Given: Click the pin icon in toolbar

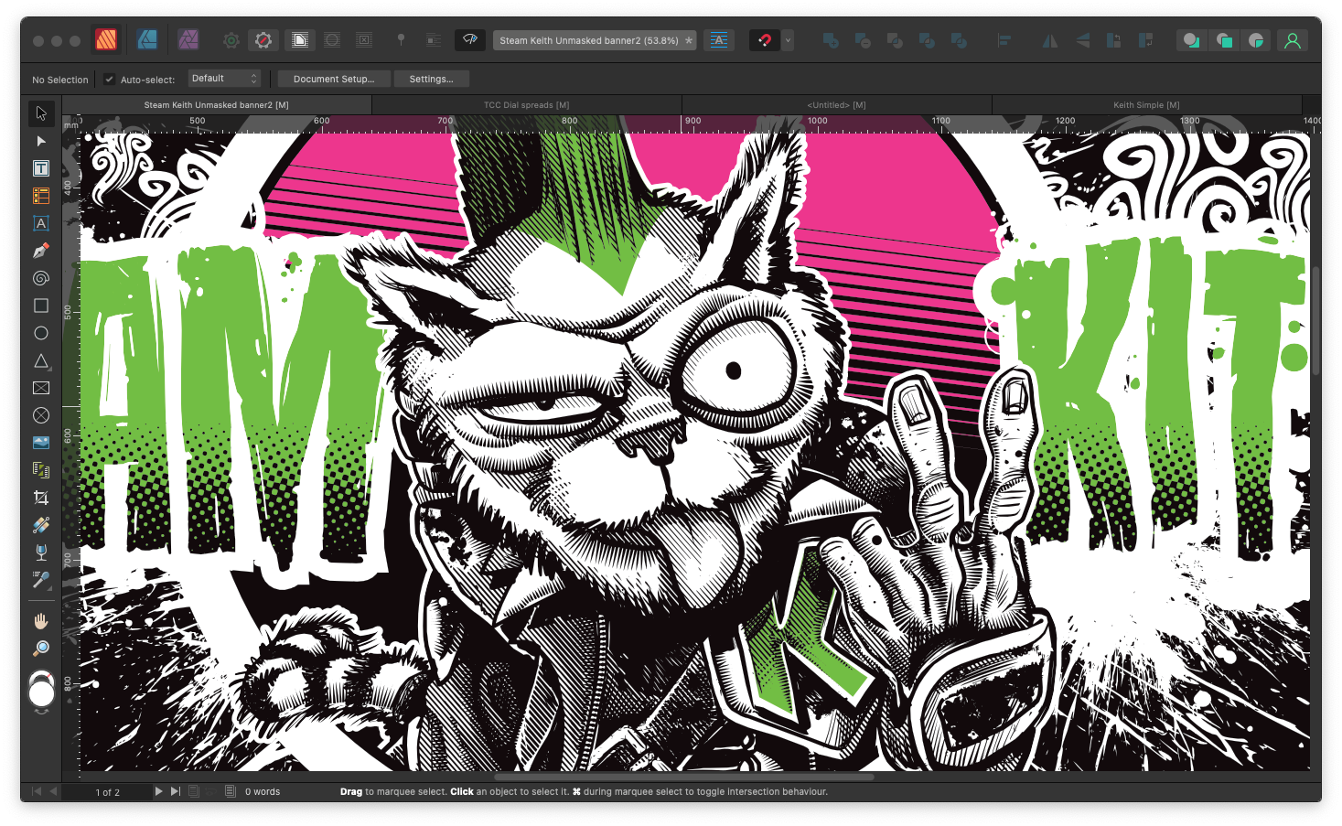Looking at the screenshot, I should tap(401, 40).
